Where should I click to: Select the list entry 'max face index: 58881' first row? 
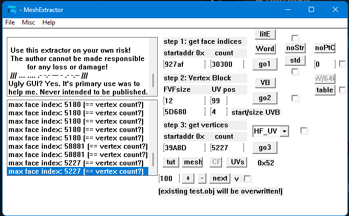(x=78, y=147)
